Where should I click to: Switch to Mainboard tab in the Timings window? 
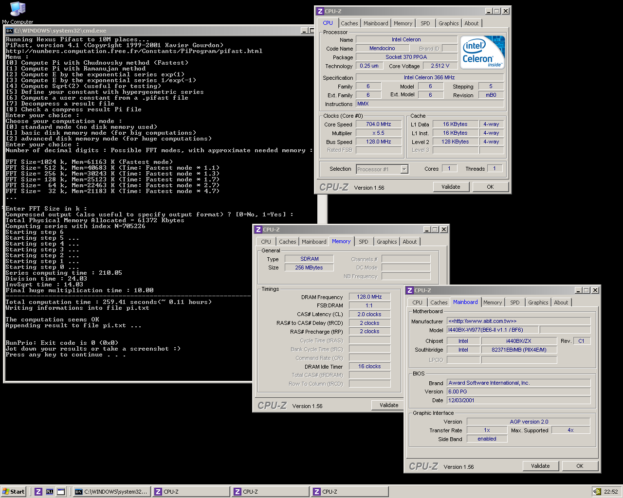tap(314, 242)
